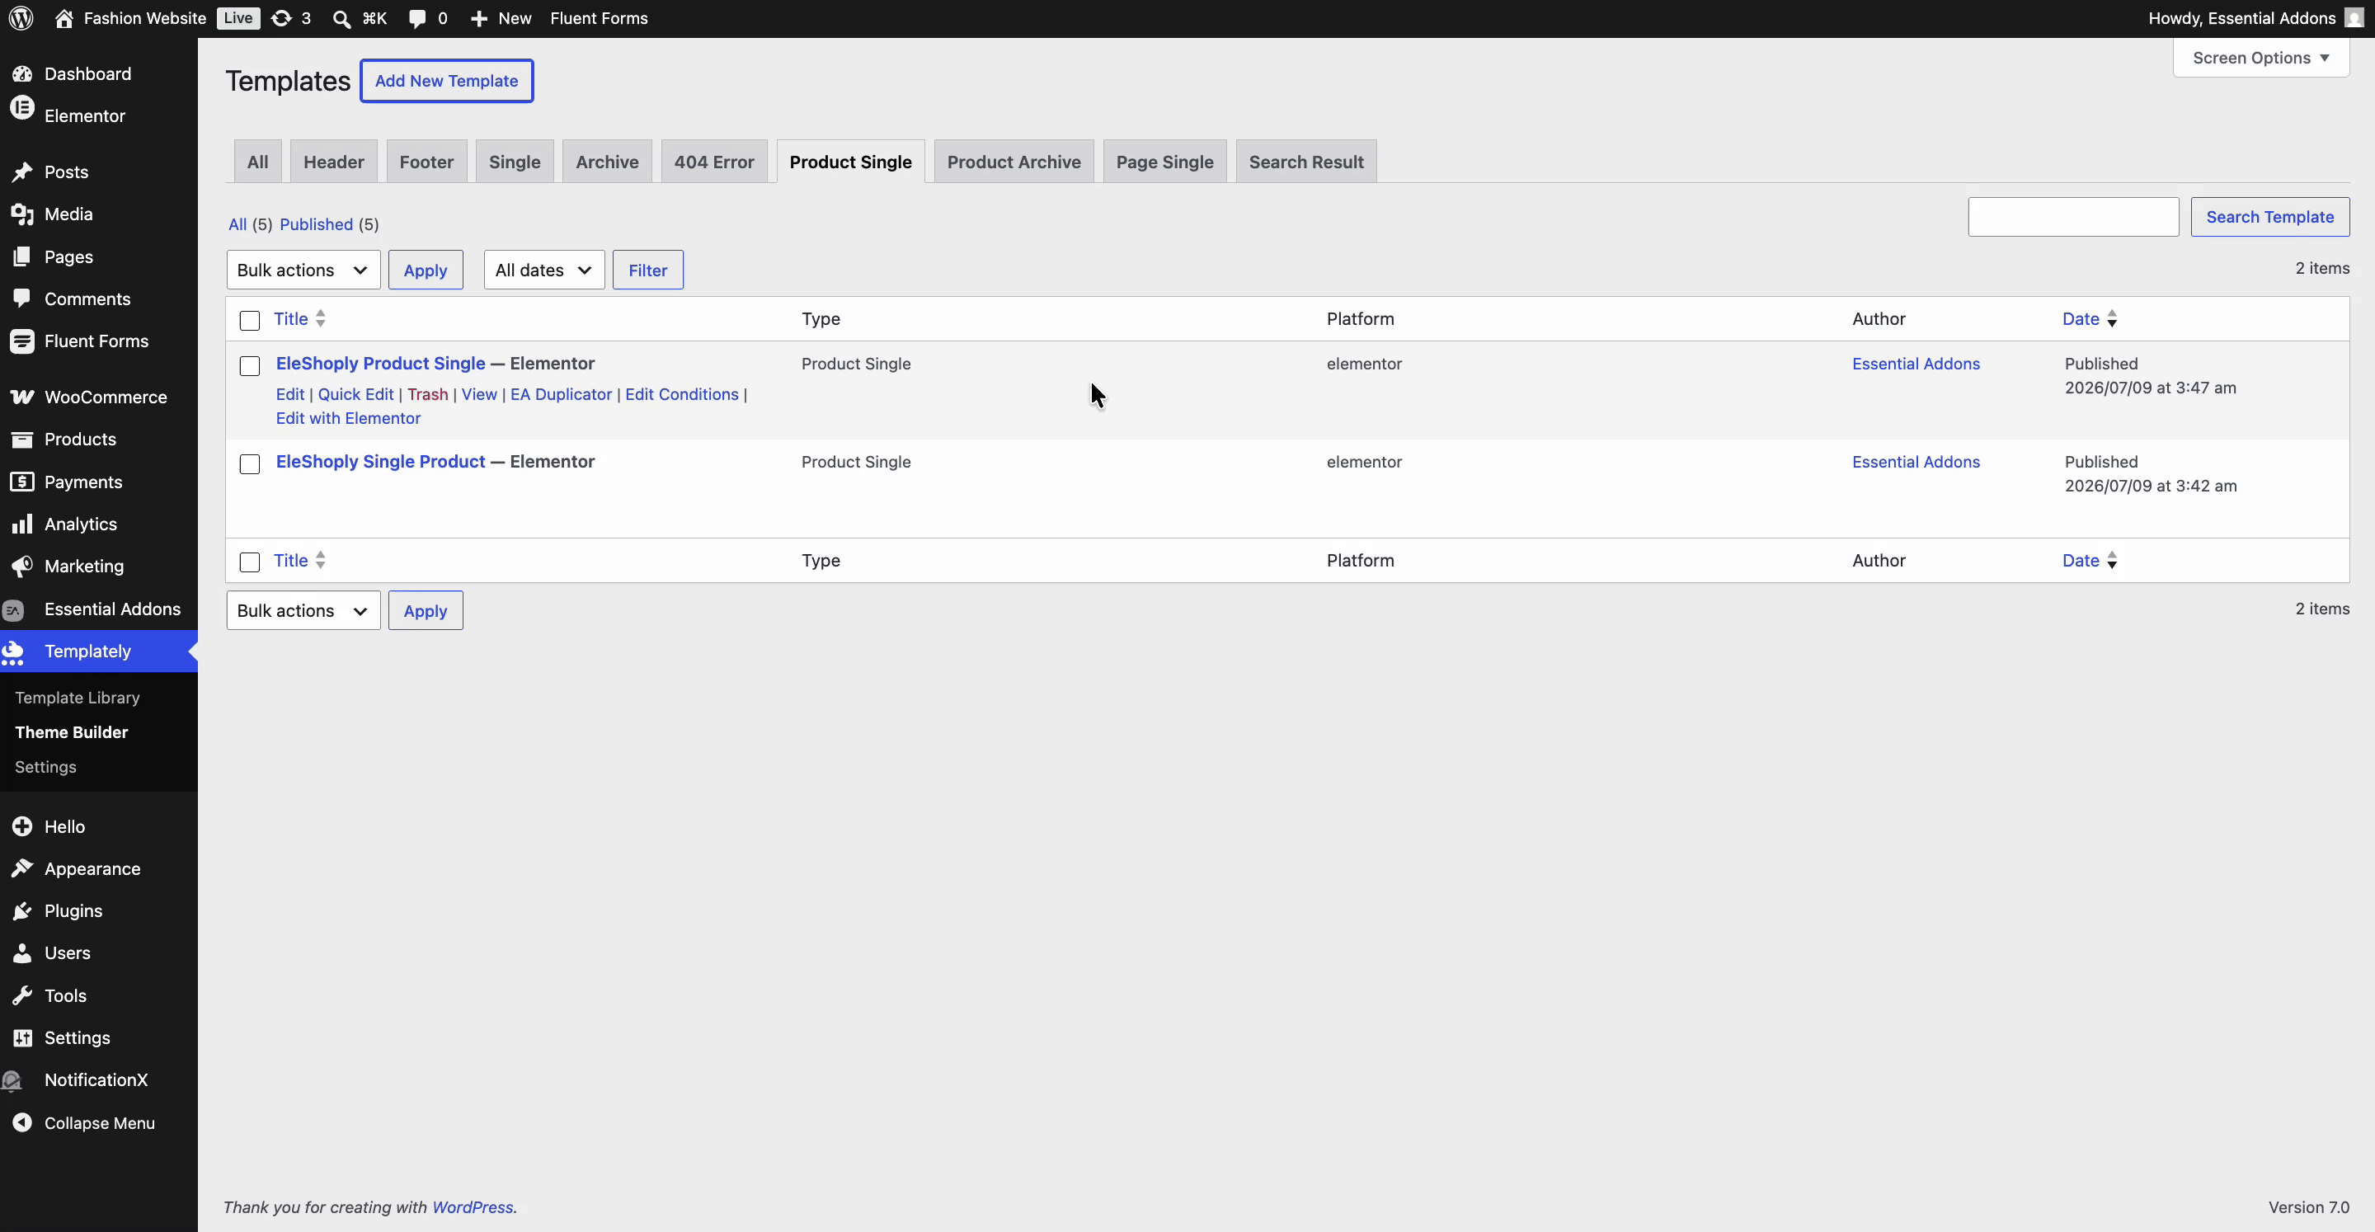Image resolution: width=2375 pixels, height=1232 pixels.
Task: Click into the template search field
Action: [2073, 217]
